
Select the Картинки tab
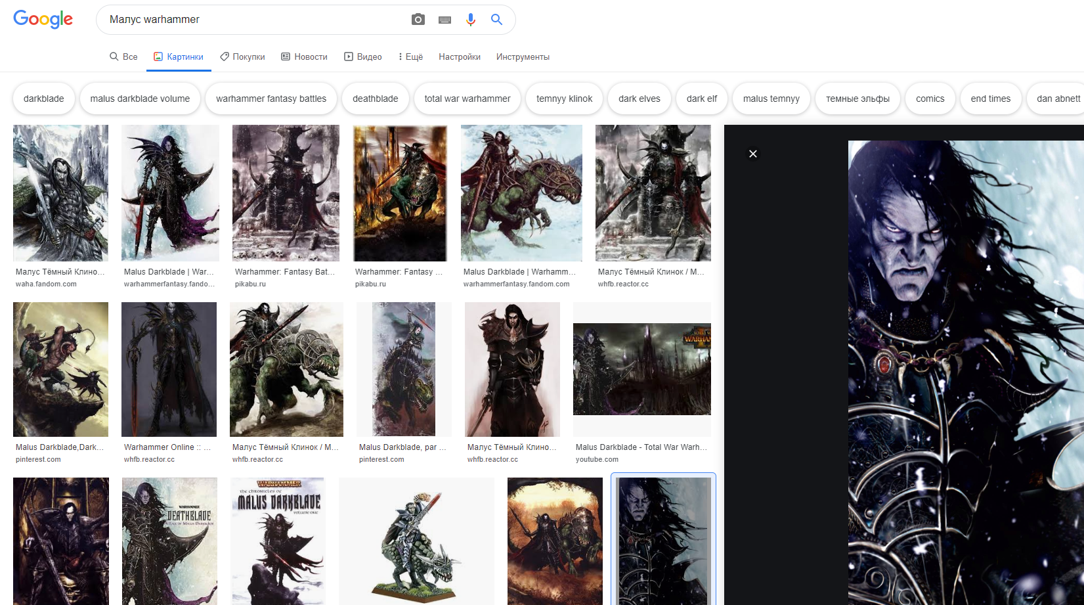click(179, 57)
